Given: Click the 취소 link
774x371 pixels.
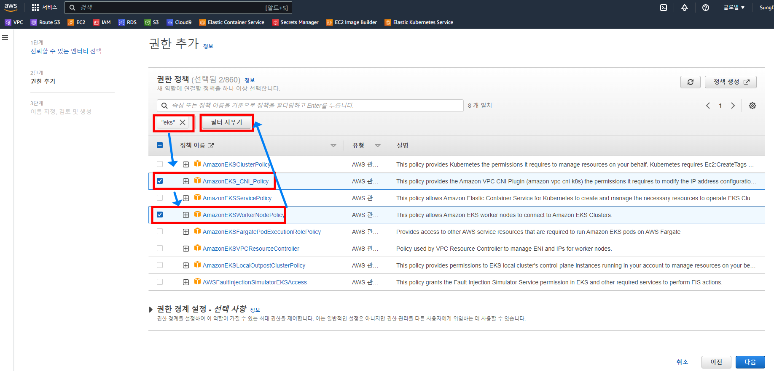Looking at the screenshot, I should point(682,362).
